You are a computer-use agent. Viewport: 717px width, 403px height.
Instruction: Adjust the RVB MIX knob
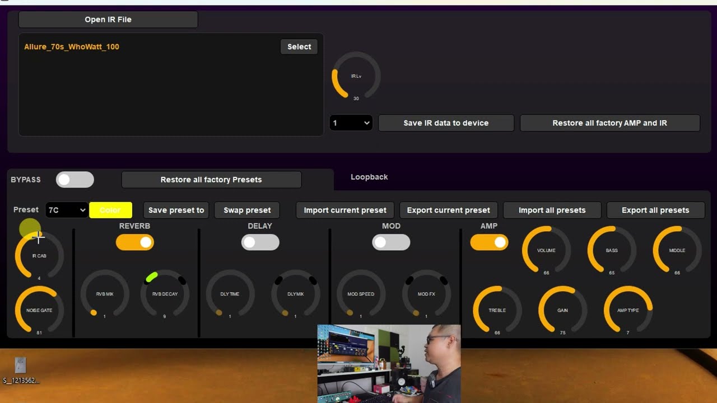pos(105,294)
